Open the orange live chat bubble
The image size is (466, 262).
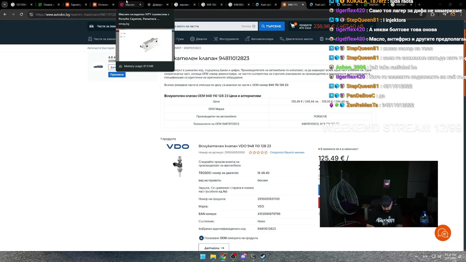pos(443,233)
